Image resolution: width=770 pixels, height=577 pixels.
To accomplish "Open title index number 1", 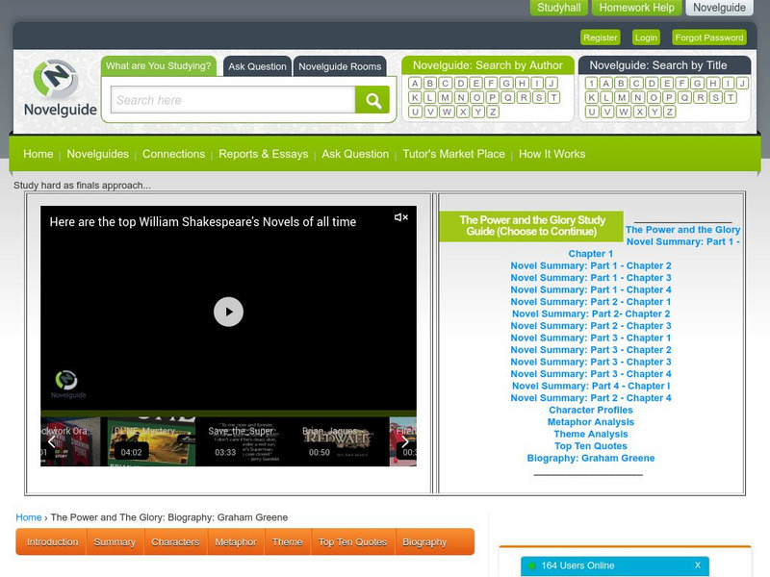I will point(592,83).
